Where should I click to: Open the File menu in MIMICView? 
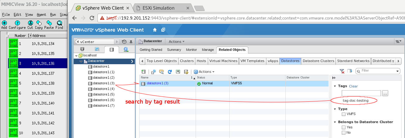click(6, 15)
